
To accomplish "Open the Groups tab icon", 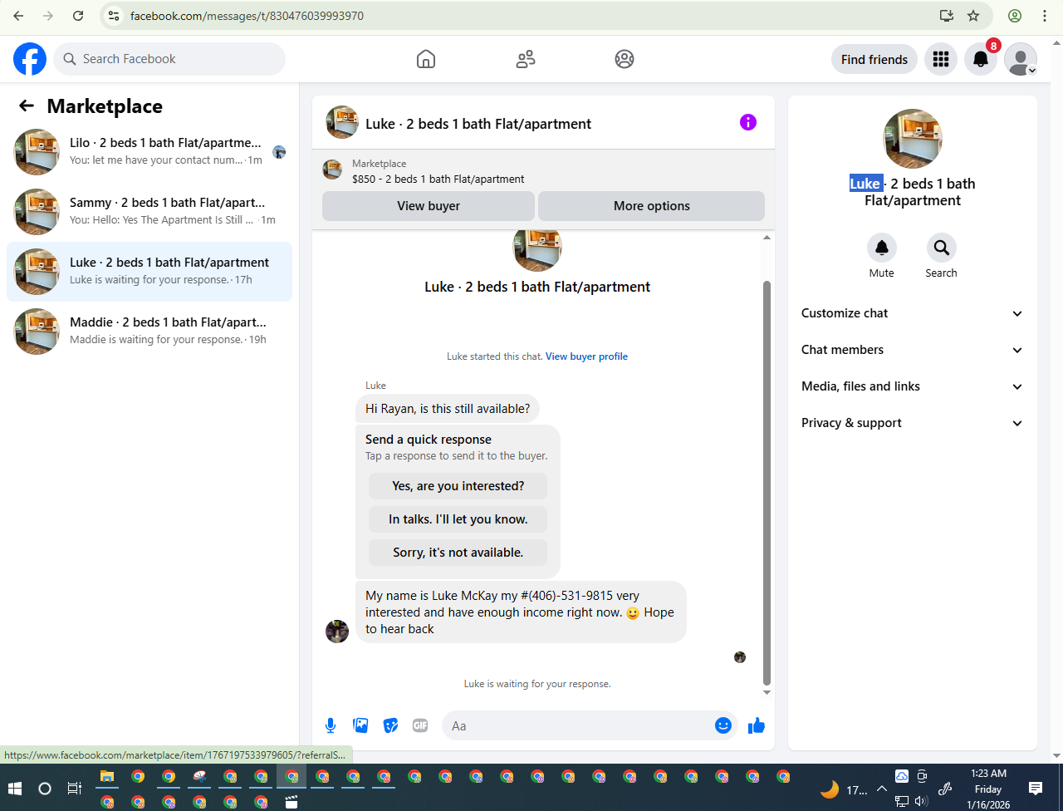I will point(625,59).
